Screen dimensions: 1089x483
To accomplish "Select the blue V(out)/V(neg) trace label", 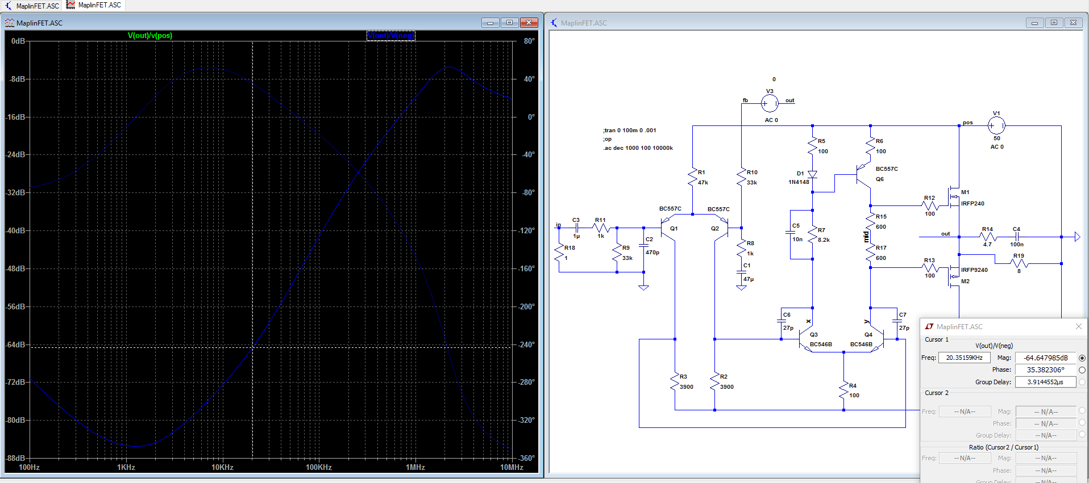I will click(391, 35).
